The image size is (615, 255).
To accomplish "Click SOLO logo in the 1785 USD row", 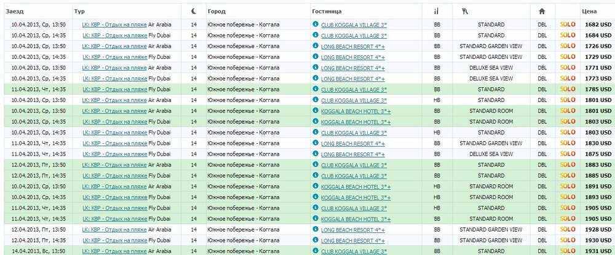I will click(x=568, y=89).
